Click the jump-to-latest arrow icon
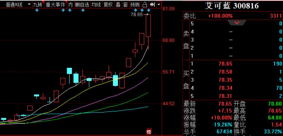283x136 pixels. (152, 5)
